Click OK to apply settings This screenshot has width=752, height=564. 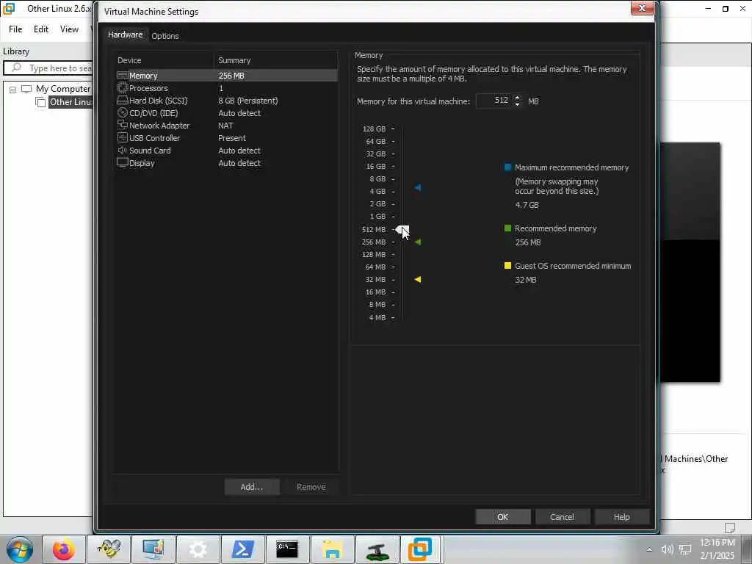click(x=502, y=516)
